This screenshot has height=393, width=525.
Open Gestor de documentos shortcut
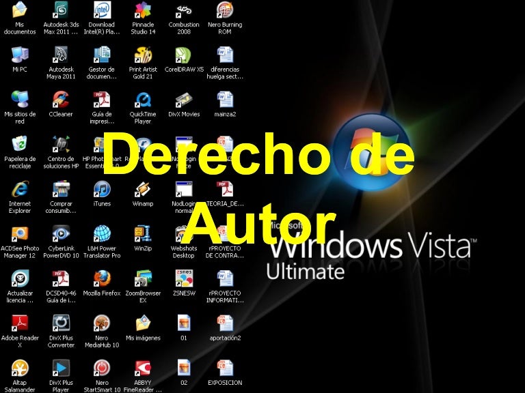click(102, 55)
